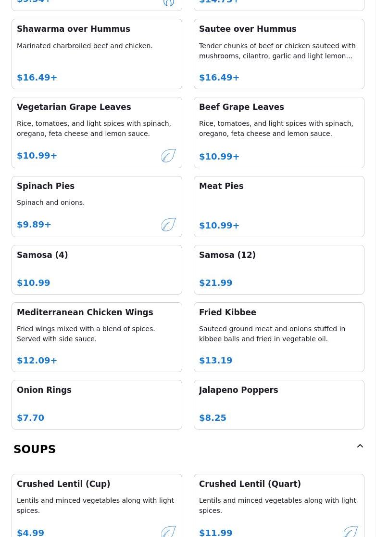Click leaf icon on Vegetarian Grape Leaves
This screenshot has width=376, height=537.
(168, 156)
